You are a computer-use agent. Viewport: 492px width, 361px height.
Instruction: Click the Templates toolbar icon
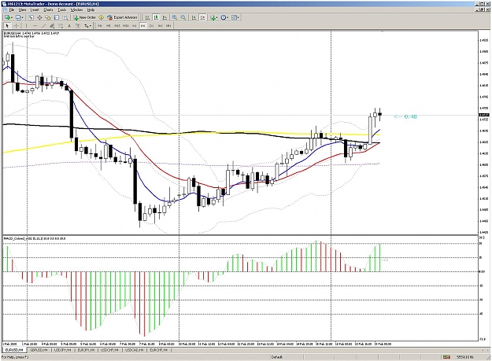click(x=234, y=17)
